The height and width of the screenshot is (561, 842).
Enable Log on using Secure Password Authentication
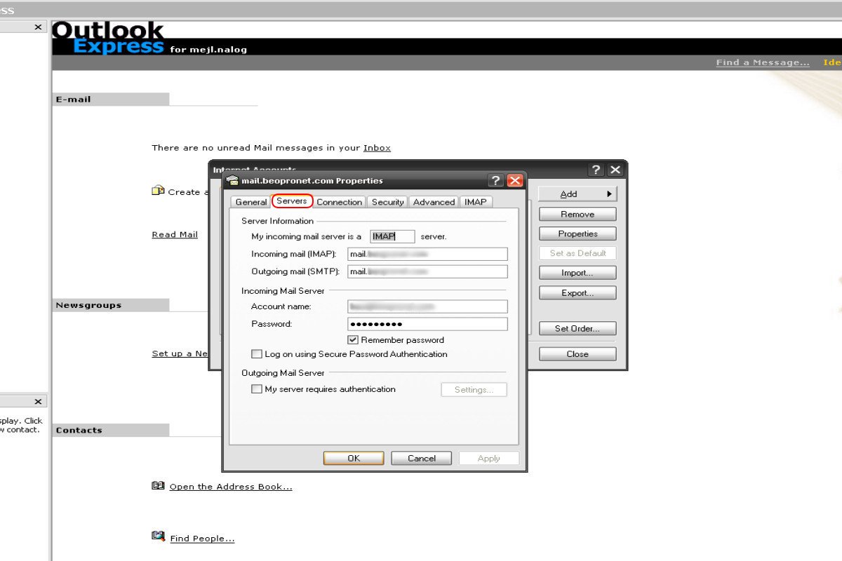tap(257, 354)
